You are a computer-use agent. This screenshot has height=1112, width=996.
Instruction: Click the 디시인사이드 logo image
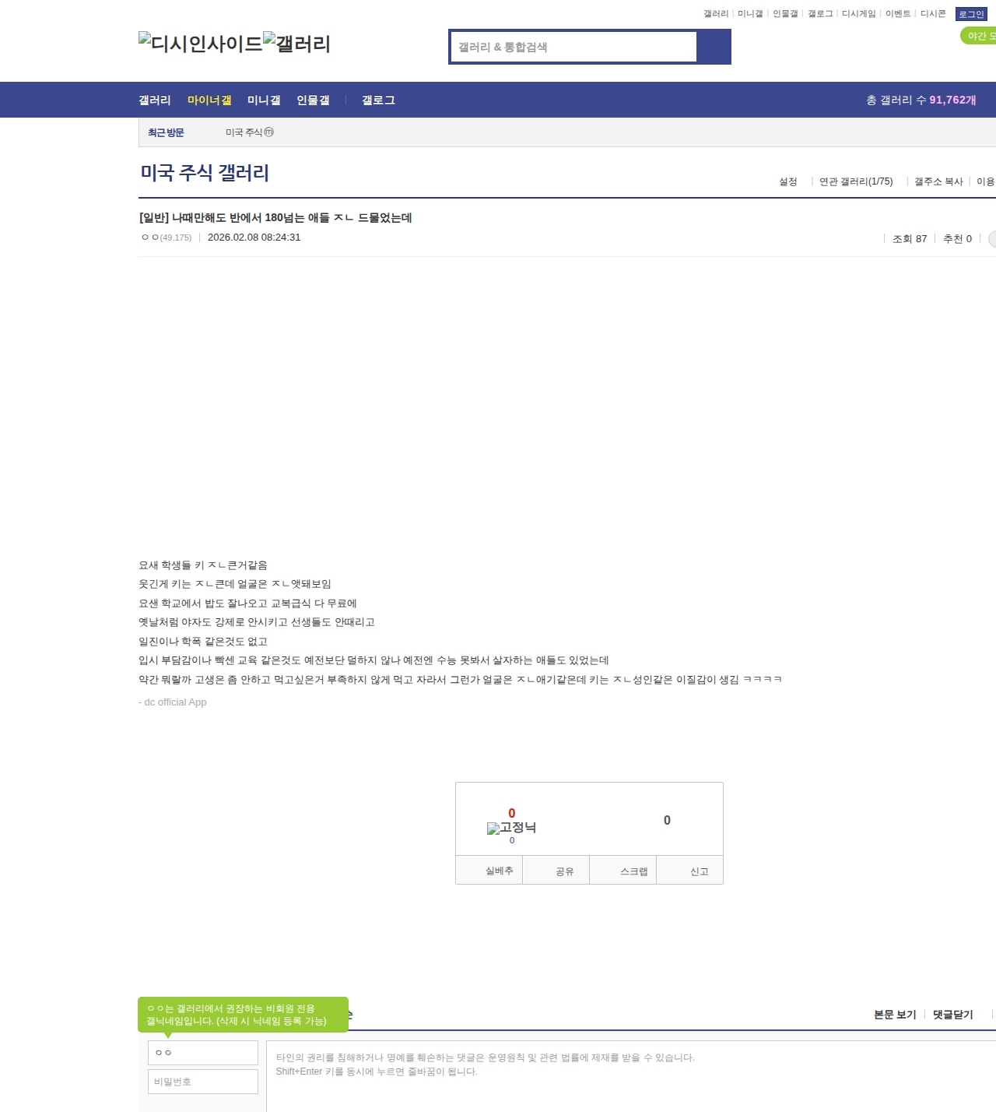[x=201, y=44]
